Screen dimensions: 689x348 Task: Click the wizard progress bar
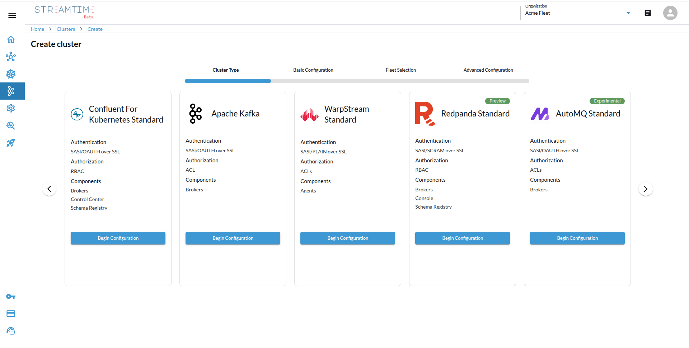point(357,81)
